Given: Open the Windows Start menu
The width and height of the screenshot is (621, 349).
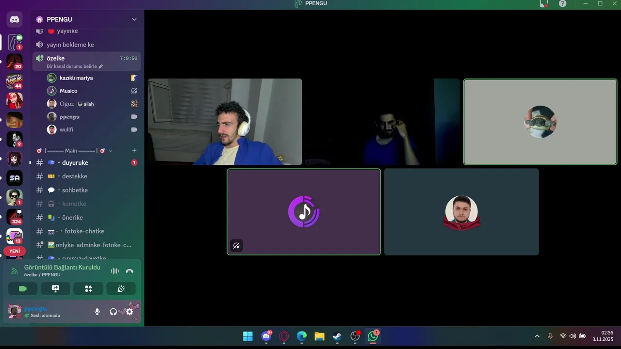Looking at the screenshot, I should tap(247, 336).
